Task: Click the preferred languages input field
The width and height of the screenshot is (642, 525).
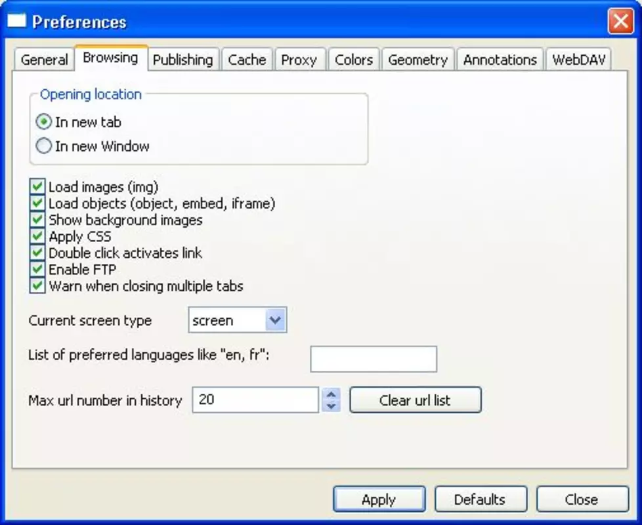Action: pos(374,359)
